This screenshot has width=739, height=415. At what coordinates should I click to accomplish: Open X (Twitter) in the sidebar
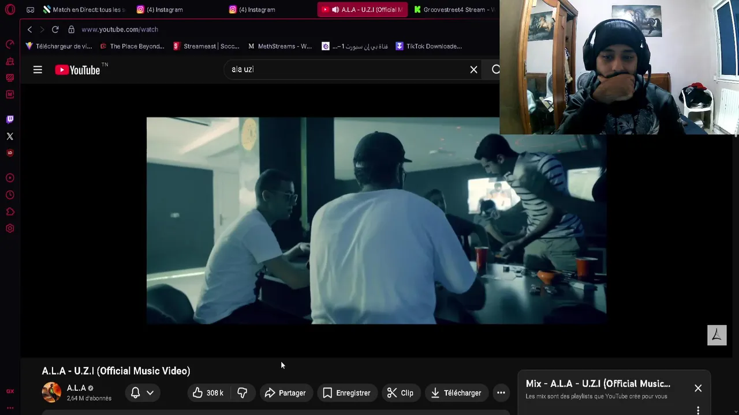pos(10,136)
